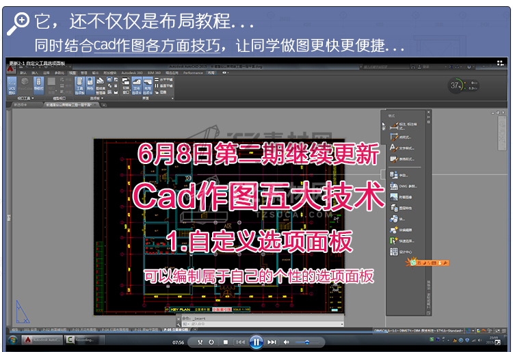Click the Autodesk AutoCAD taskbar button

42,340
